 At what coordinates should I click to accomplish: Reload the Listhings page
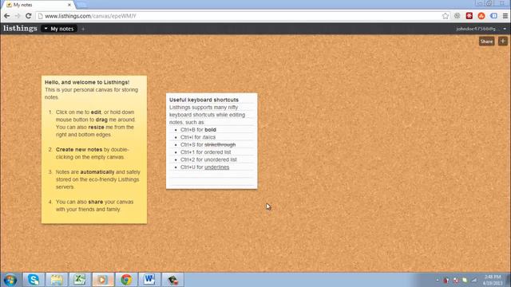pyautogui.click(x=29, y=16)
